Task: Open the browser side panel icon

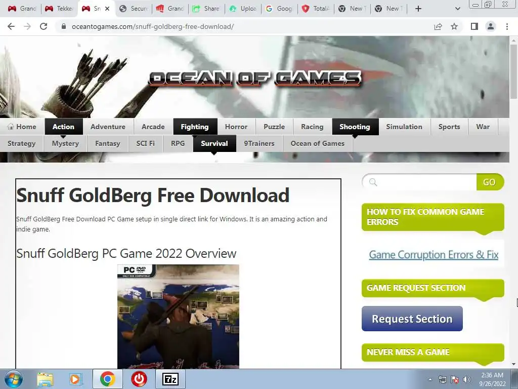Action: (474, 26)
